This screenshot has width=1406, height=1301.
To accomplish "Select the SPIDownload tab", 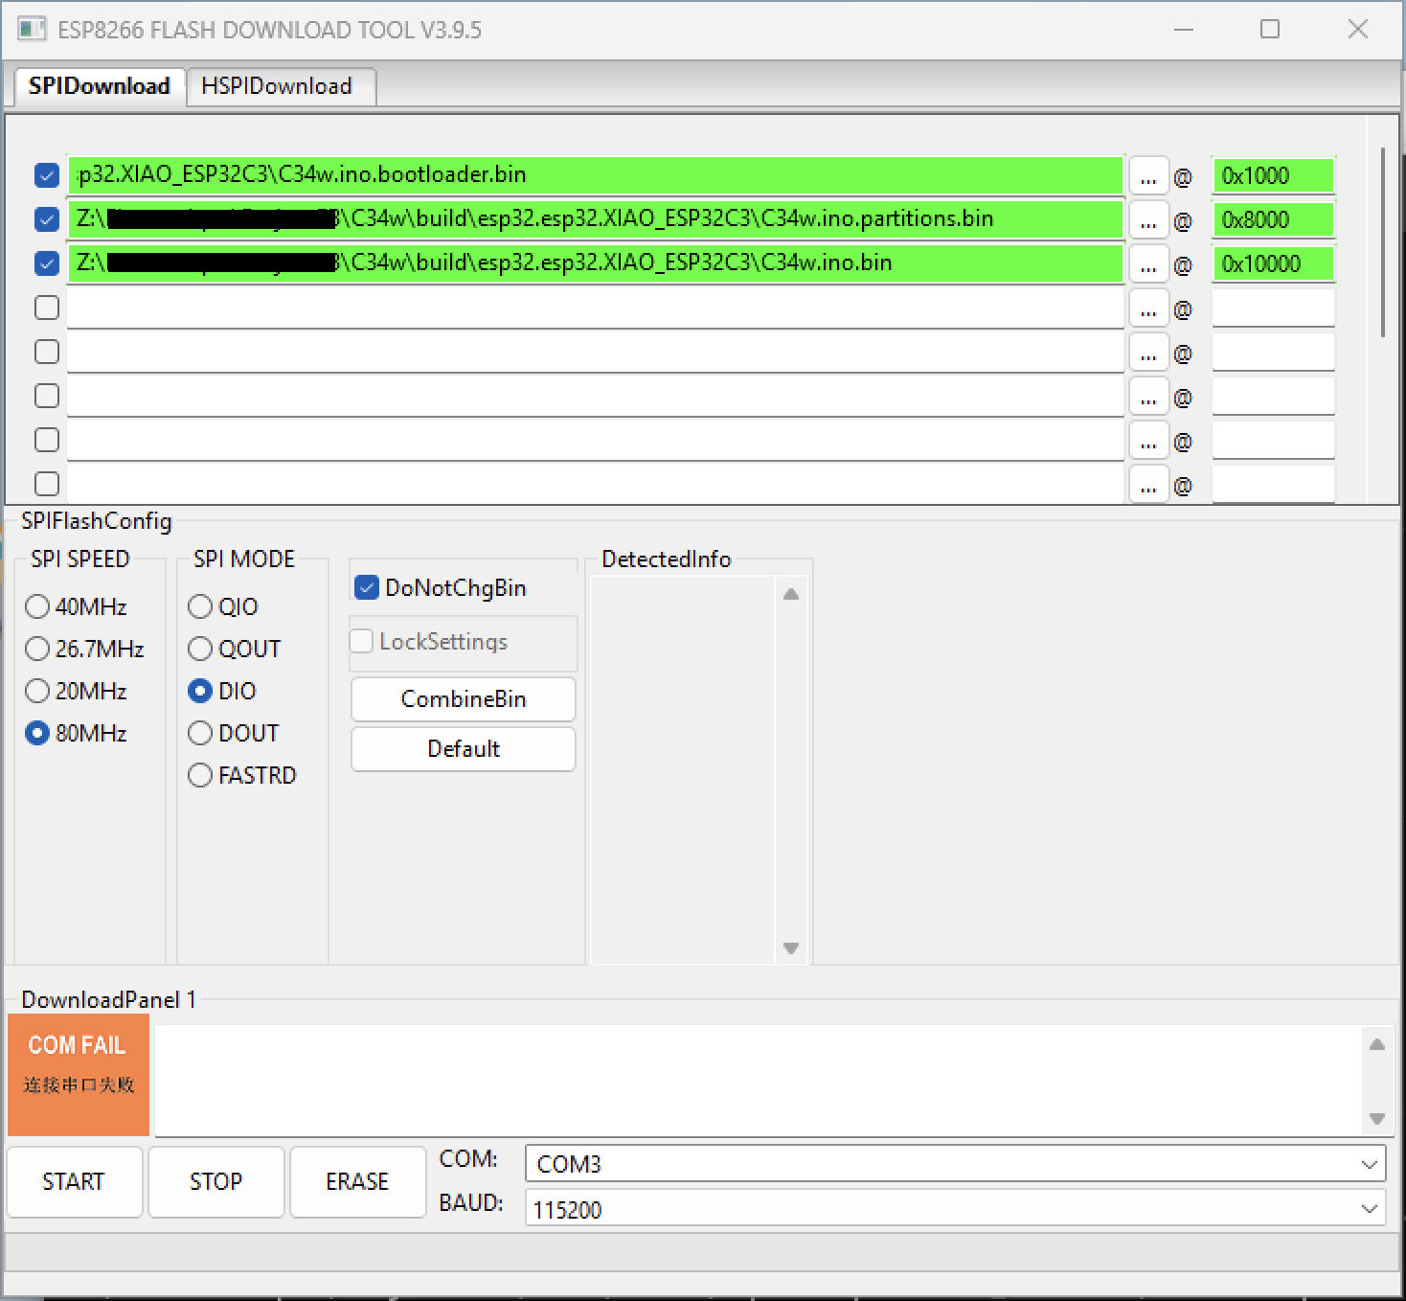I will coord(99,86).
